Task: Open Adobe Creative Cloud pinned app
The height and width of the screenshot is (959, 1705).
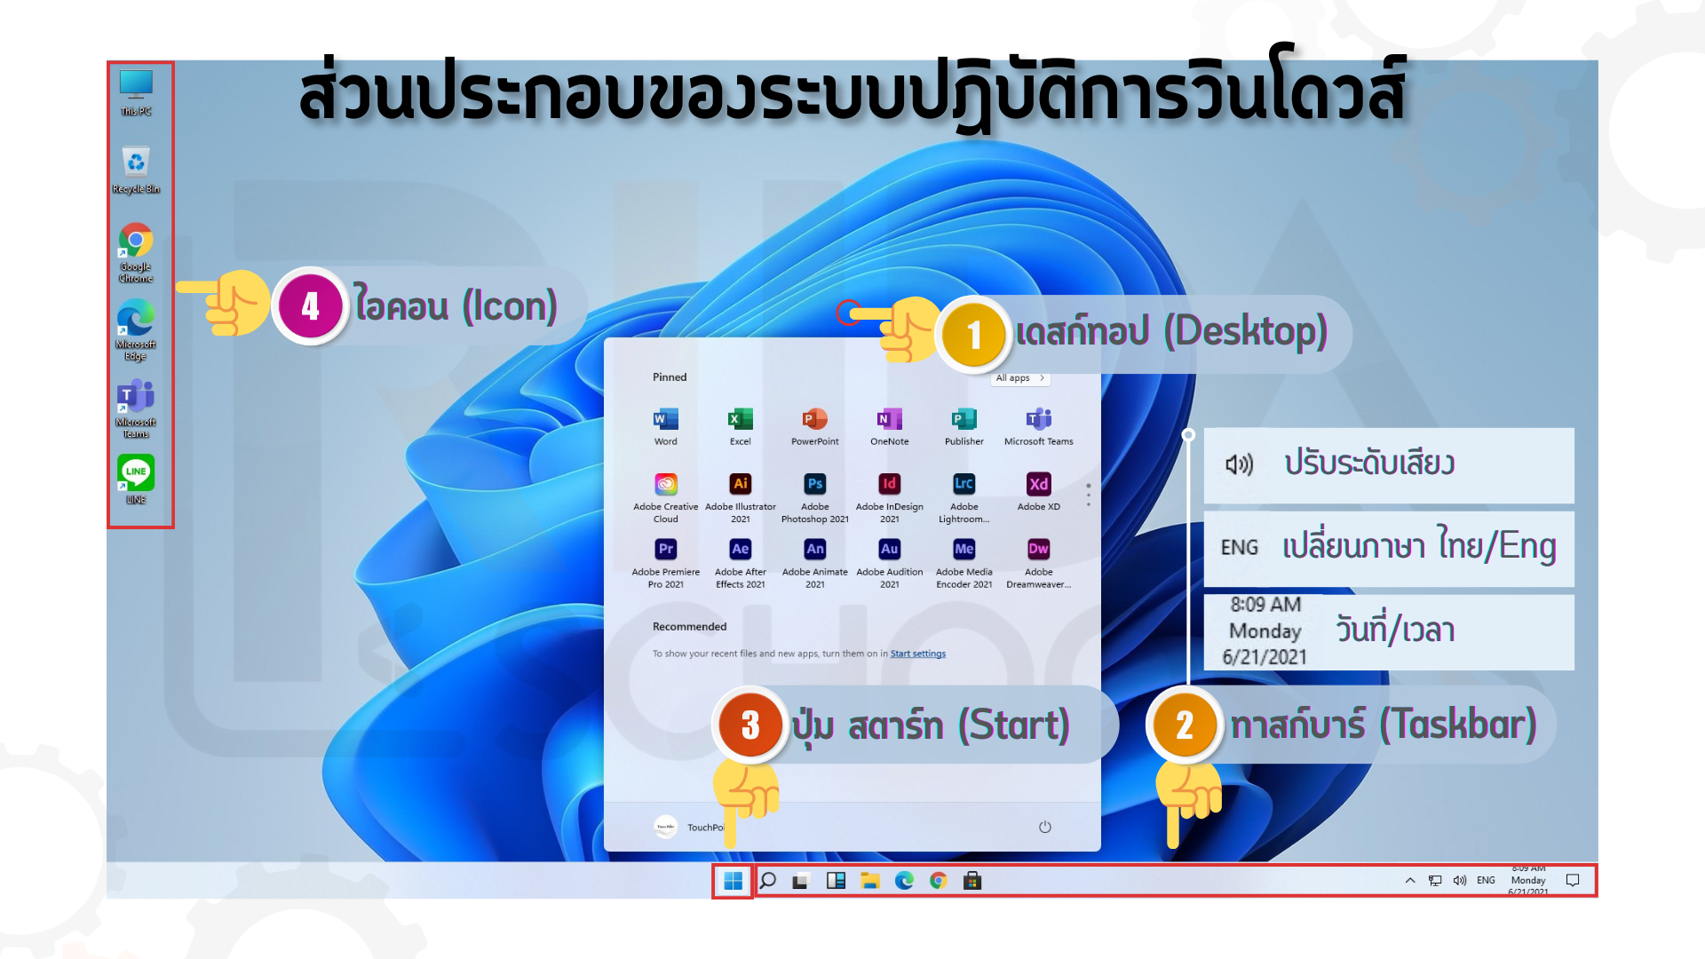Action: pyautogui.click(x=666, y=498)
